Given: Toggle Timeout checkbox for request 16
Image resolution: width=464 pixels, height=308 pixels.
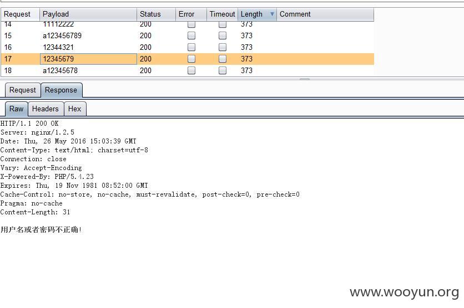Looking at the screenshot, I should (223, 47).
